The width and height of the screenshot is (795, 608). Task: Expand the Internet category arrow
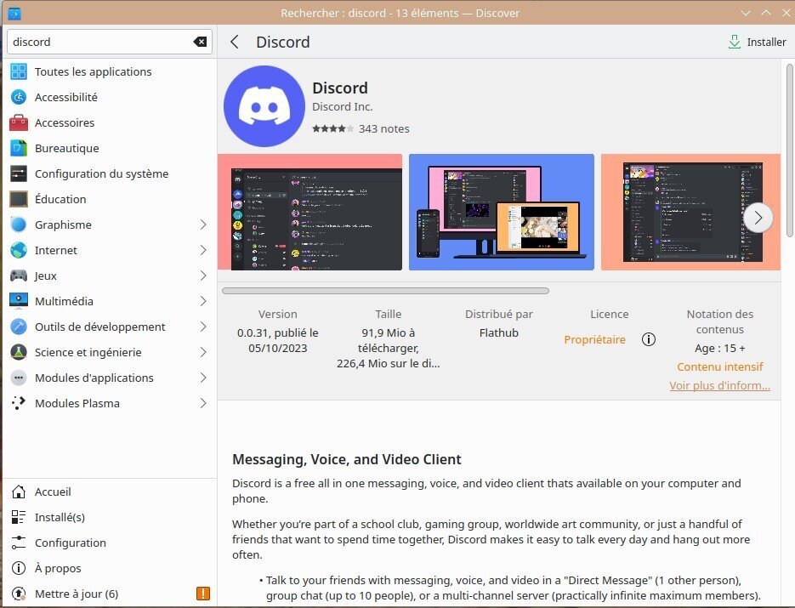(203, 250)
